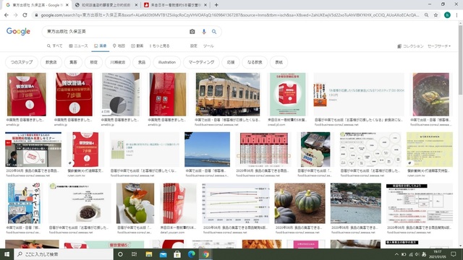Open File Explorer from taskbar
The height and width of the screenshot is (260, 463).
pyautogui.click(x=148, y=254)
